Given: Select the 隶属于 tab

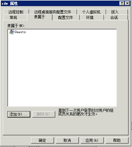Looking at the screenshot, I should (40, 17).
